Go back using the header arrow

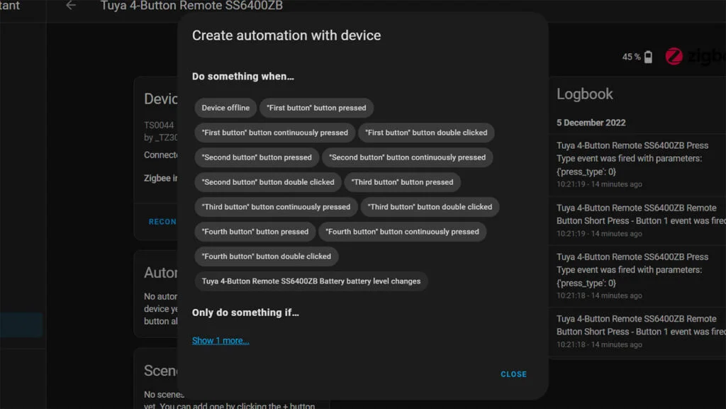click(x=71, y=6)
